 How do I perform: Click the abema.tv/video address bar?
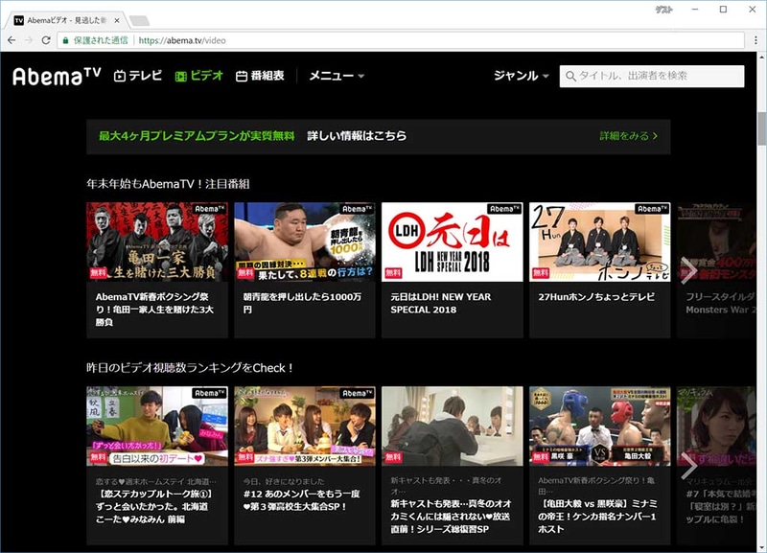point(401,40)
